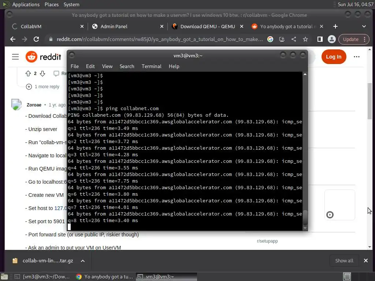Screen dimensions: 375x281
Task: Click Reddit page scrollbar thumb
Action: coord(370,101)
